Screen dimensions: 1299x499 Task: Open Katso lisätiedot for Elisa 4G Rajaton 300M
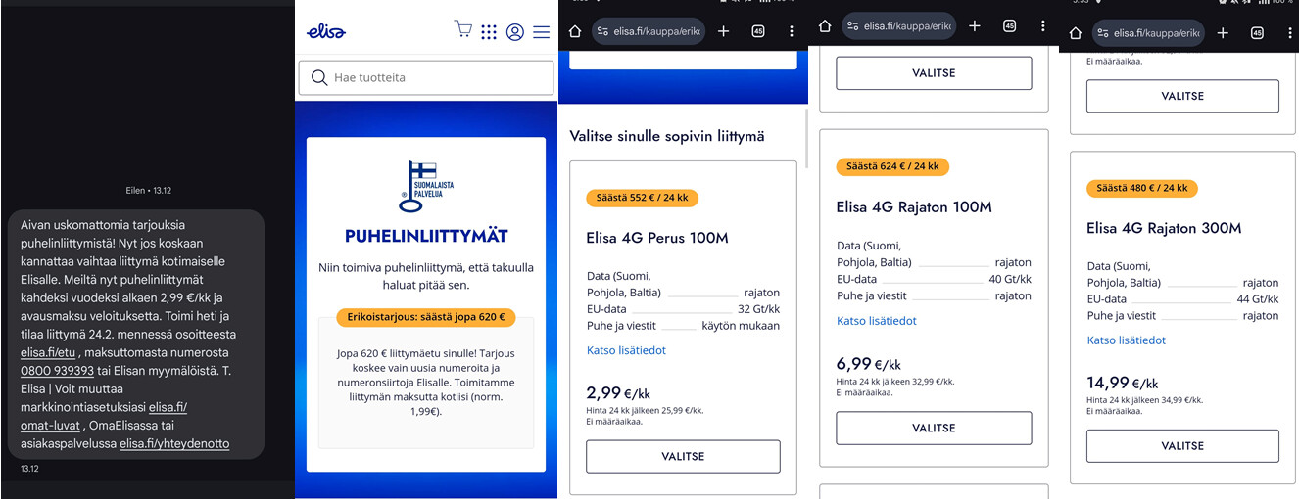point(1127,340)
